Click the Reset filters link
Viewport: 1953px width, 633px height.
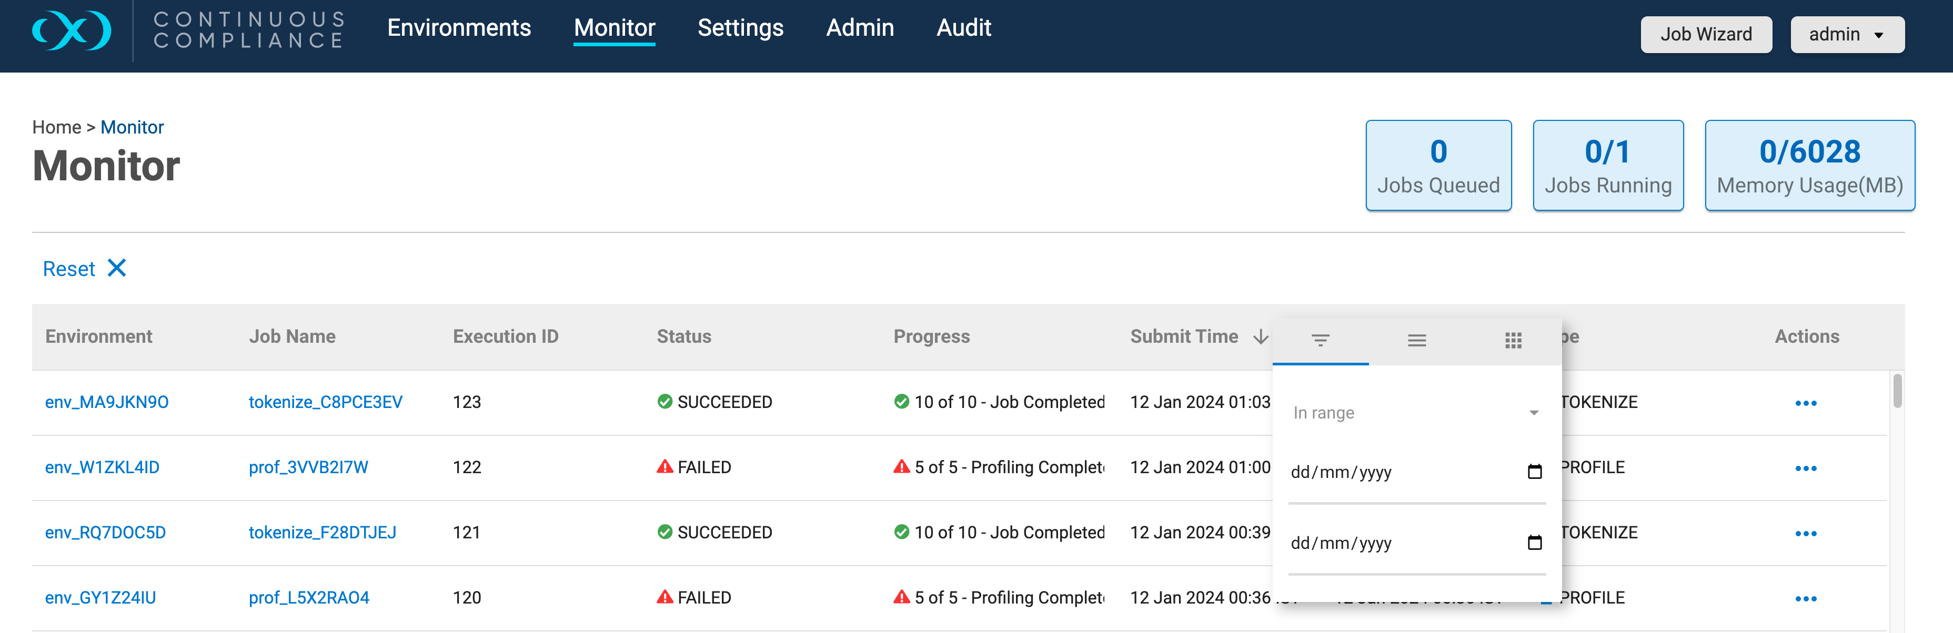click(69, 269)
